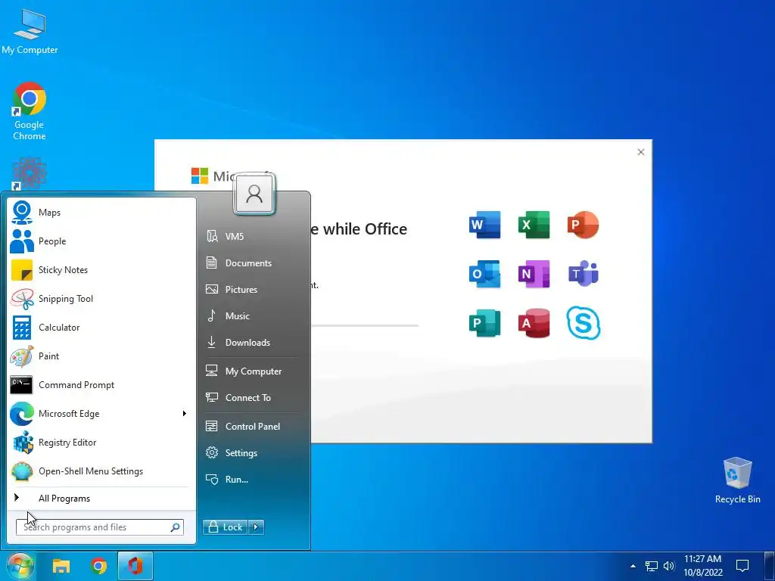Open the VM5 user folder
Screen dimensions: 775x581
click(252, 236)
